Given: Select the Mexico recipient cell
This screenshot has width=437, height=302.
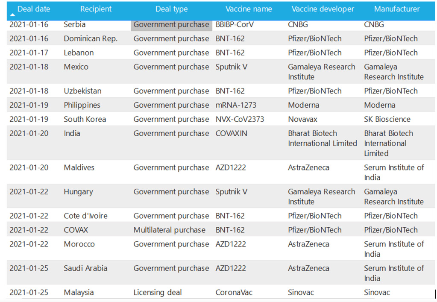Looking at the screenshot, I should tap(76, 67).
